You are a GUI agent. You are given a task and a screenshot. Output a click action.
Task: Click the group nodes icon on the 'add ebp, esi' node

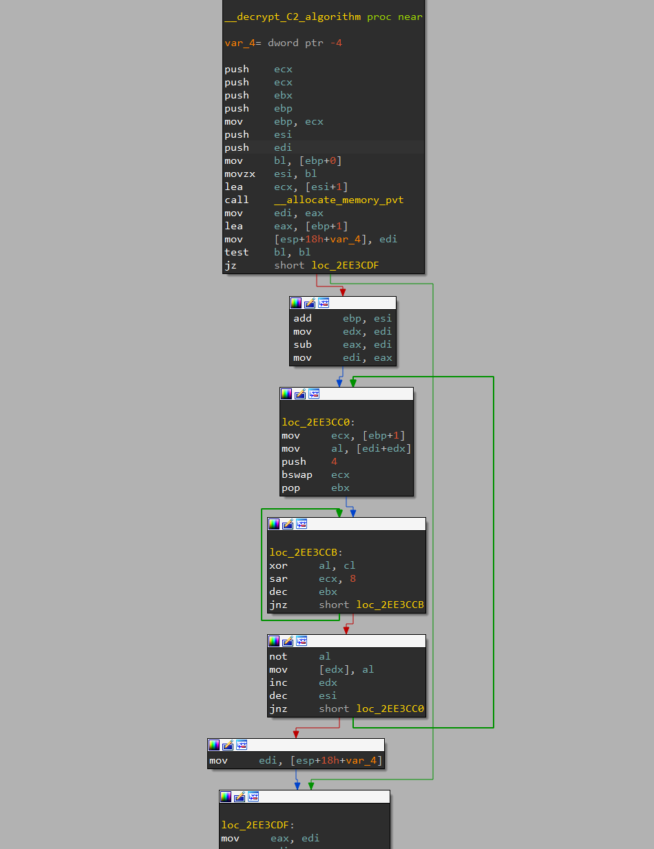pos(324,303)
